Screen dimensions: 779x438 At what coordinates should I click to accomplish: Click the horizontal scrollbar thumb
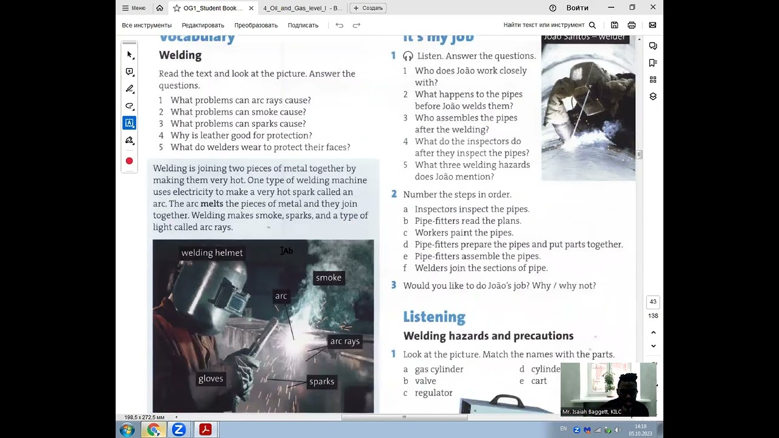(404, 417)
